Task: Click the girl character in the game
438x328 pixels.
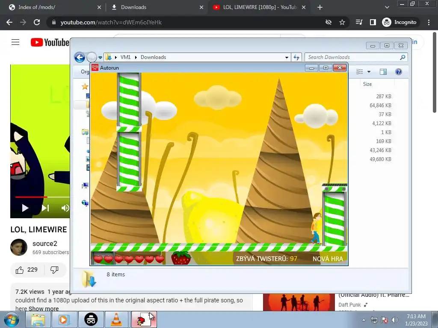Action: [316, 228]
